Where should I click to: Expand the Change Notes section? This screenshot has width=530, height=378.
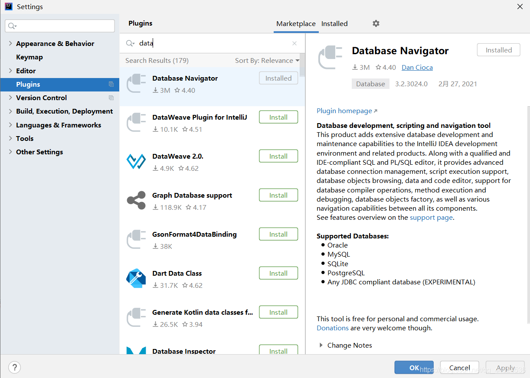321,345
